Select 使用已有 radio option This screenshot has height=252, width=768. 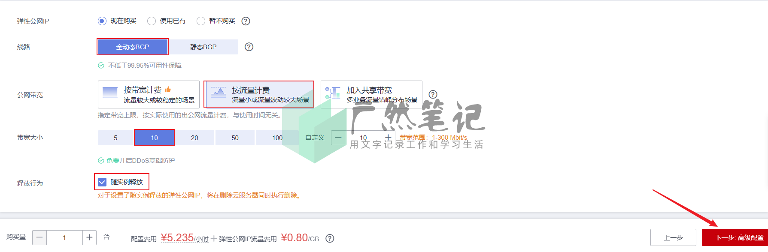coord(152,21)
